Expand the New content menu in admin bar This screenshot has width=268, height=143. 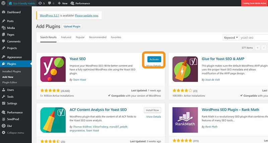pos(63,3)
